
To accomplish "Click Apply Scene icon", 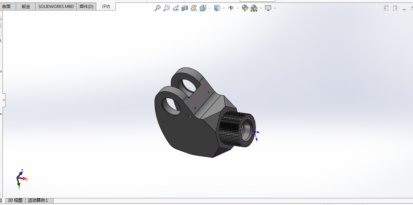I will click(x=254, y=8).
